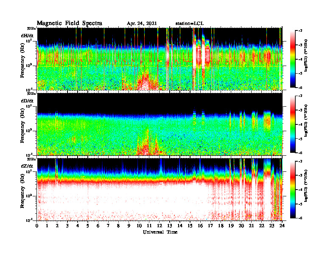This screenshot has height=259, width=336.
Task: Click the "Magnetic Field Spectra" title
Action: (70, 23)
